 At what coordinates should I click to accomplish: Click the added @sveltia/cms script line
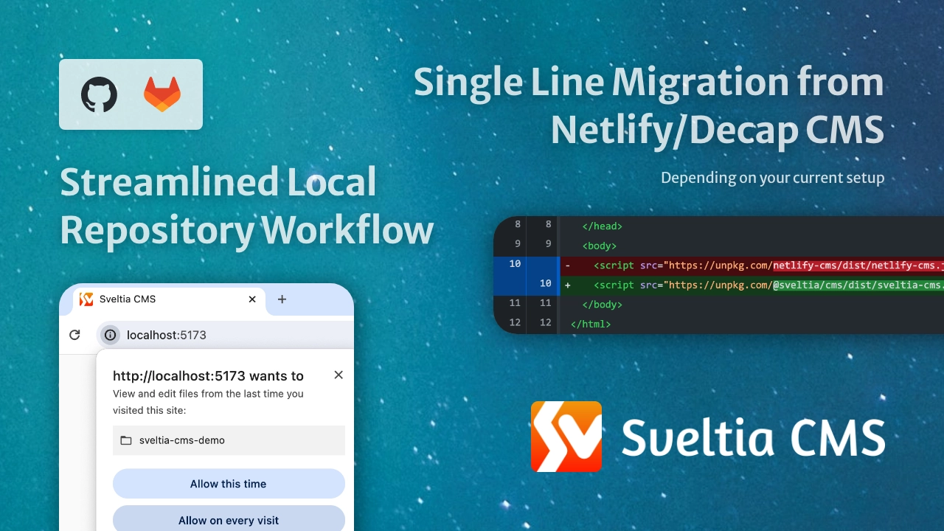point(719,285)
